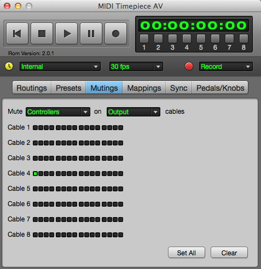This screenshot has width=261, height=269.
Task: Open the 30 fps frame rate dropdown
Action: pyautogui.click(x=136, y=67)
